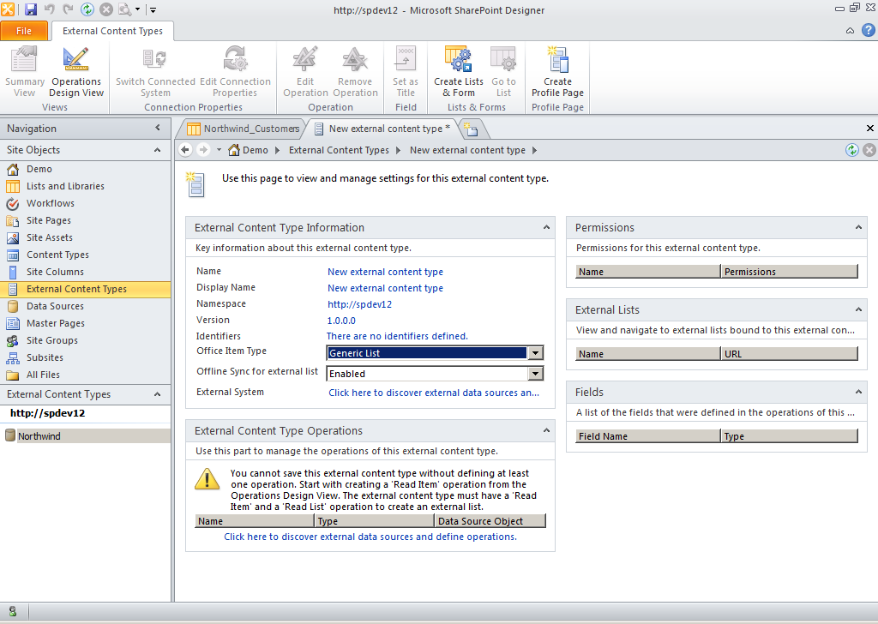Click the Name value link to rename
Screen dimensions: 878x624
(x=385, y=272)
